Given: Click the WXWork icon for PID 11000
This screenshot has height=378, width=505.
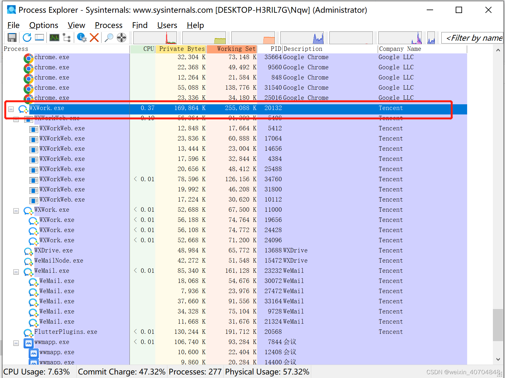Looking at the screenshot, I should 28,210.
